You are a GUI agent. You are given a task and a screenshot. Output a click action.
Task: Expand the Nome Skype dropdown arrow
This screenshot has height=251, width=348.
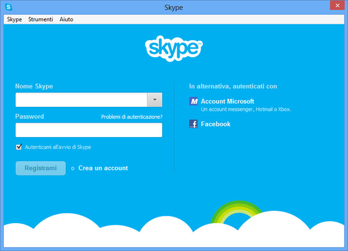[x=155, y=99]
